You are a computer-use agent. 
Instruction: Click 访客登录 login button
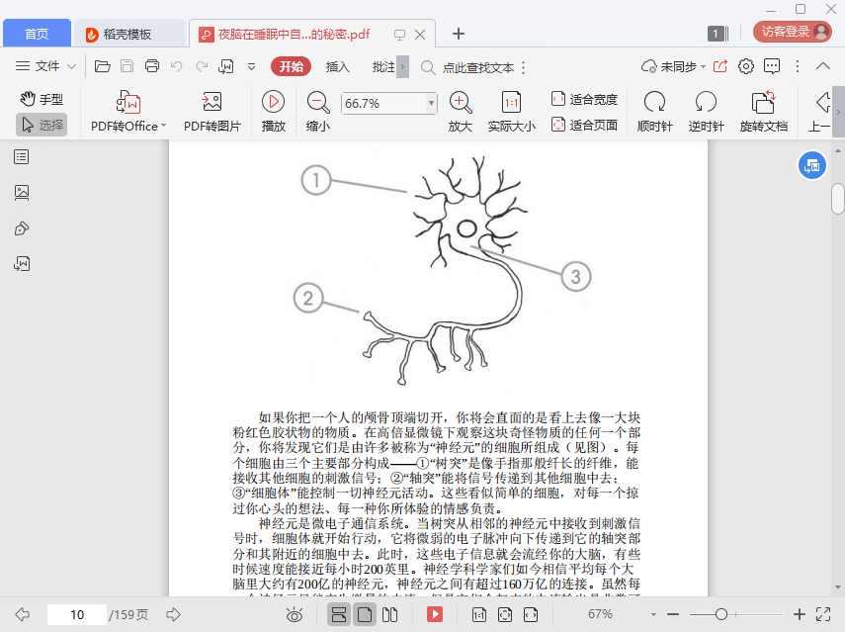[793, 32]
